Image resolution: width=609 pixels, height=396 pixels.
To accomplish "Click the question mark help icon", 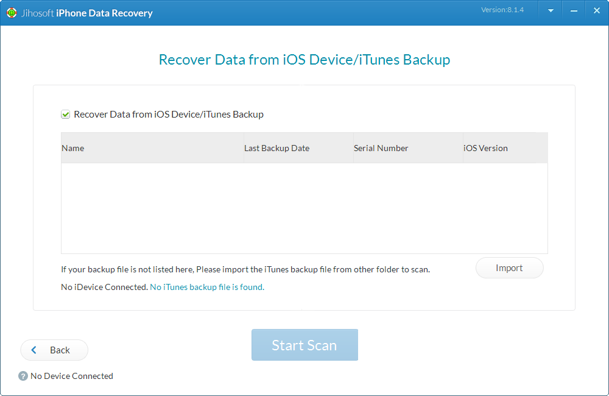I will click(x=23, y=376).
